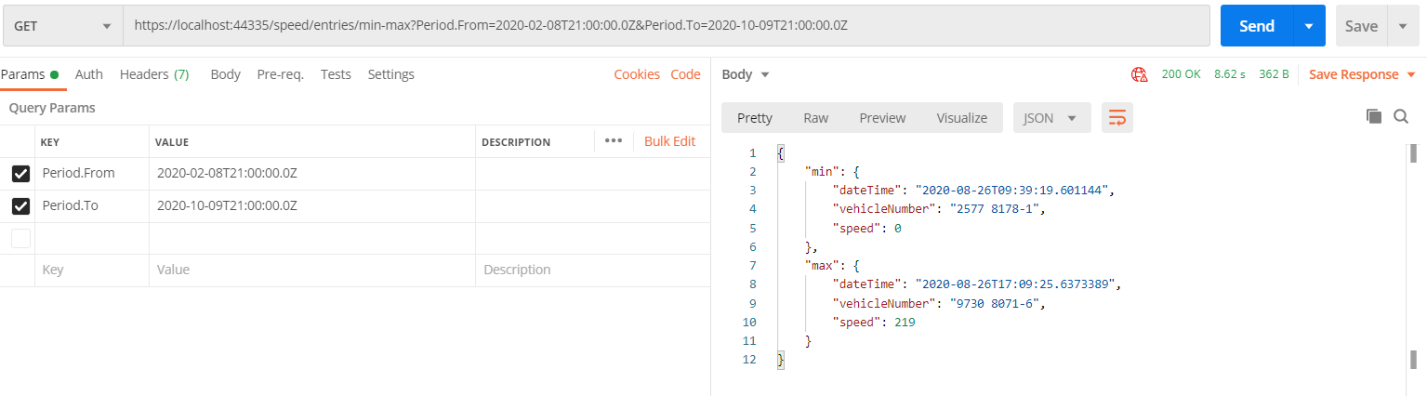Click the request URL input field
Viewport: 1427px width, 396px height.
(x=666, y=27)
